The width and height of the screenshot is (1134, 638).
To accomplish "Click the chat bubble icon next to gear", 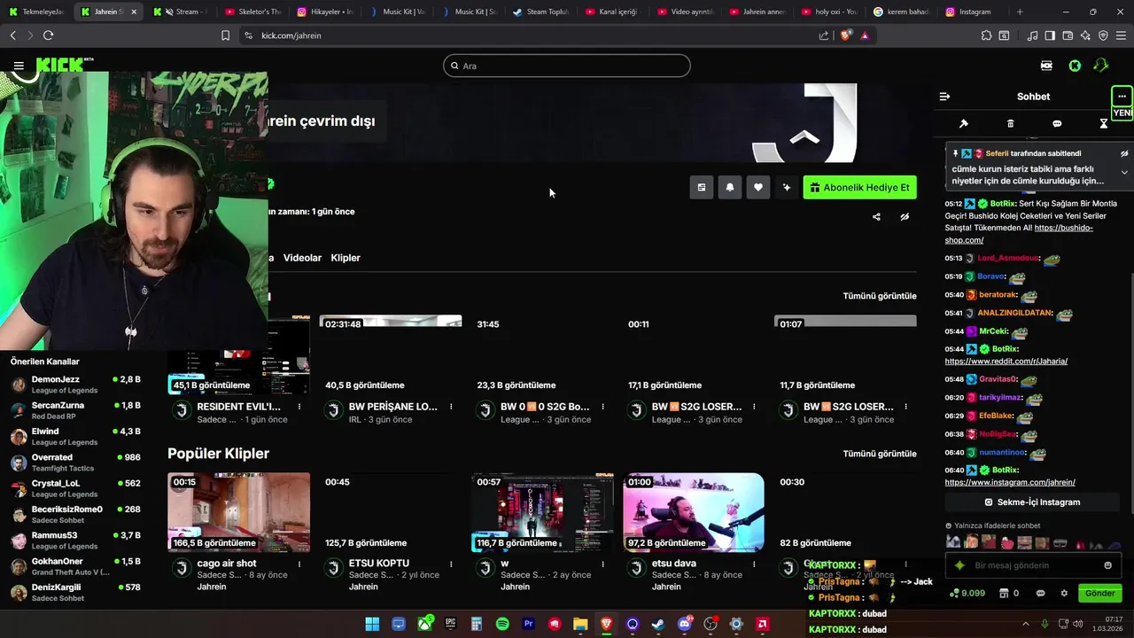I will (x=1041, y=594).
